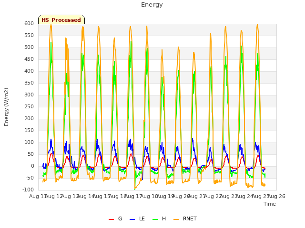Click the 200 y-axis tick label
305x228 pixels.
pos(29,118)
